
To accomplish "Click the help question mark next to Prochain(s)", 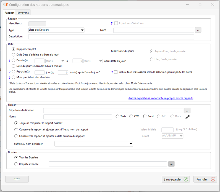I will 10,72.
